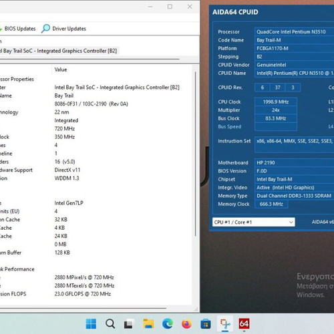Screen dimensions: 334x334
Task: Select the '8086-0F31 / 103C-2190' value
Action: coord(92,104)
